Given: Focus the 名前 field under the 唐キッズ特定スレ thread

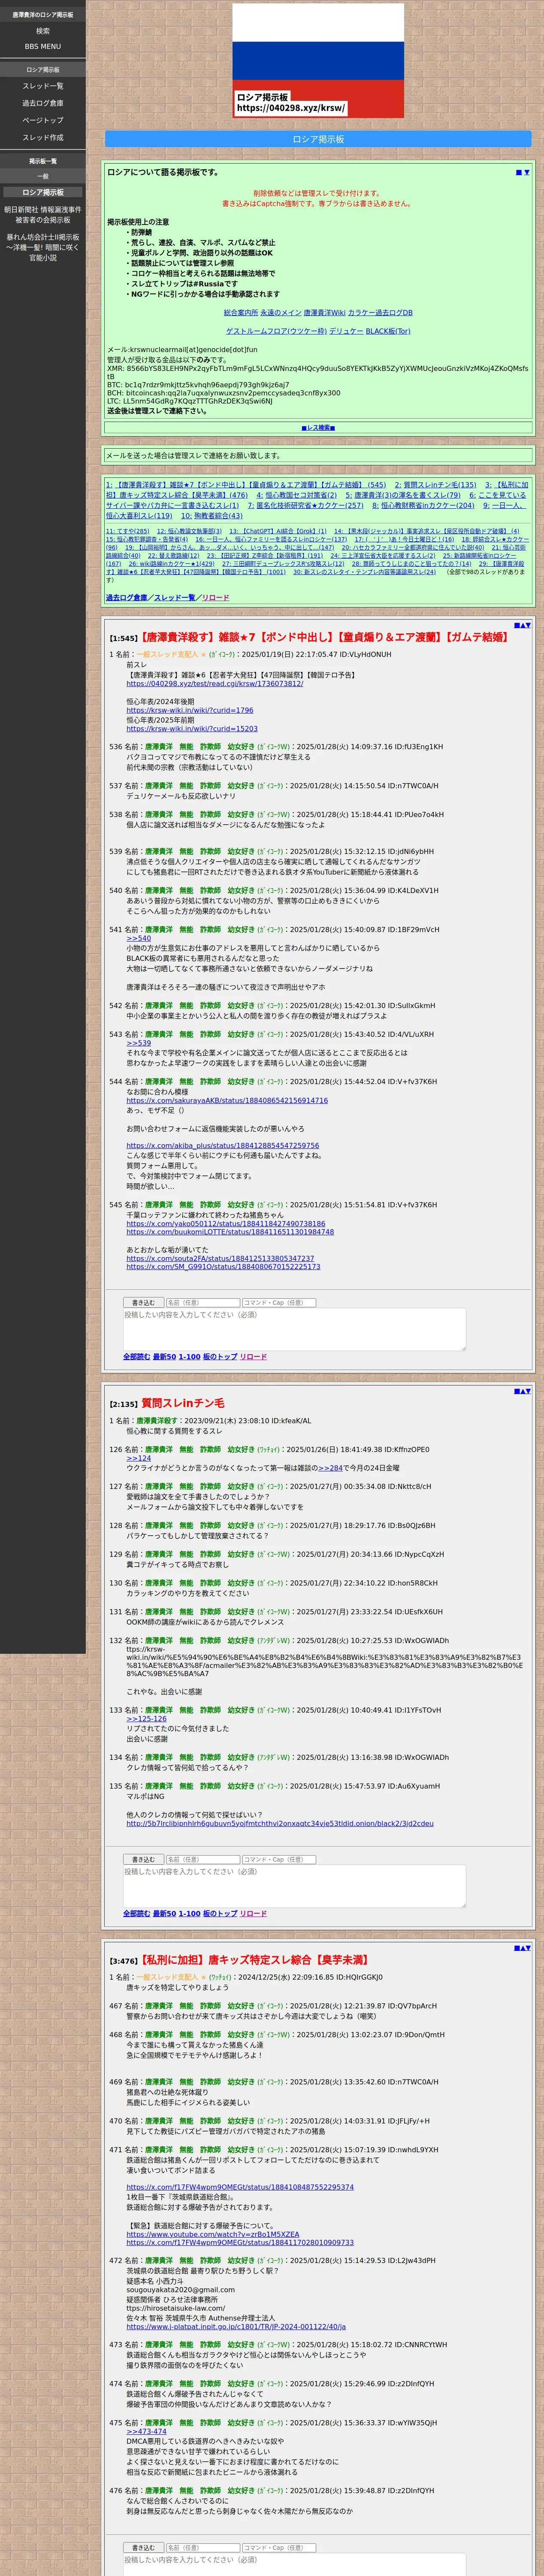Looking at the screenshot, I should (203, 2548).
